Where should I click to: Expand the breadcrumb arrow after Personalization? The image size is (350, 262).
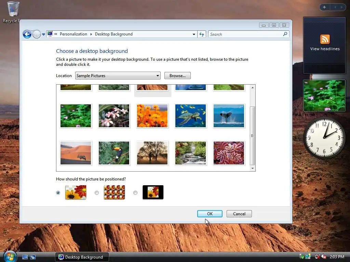tap(91, 34)
